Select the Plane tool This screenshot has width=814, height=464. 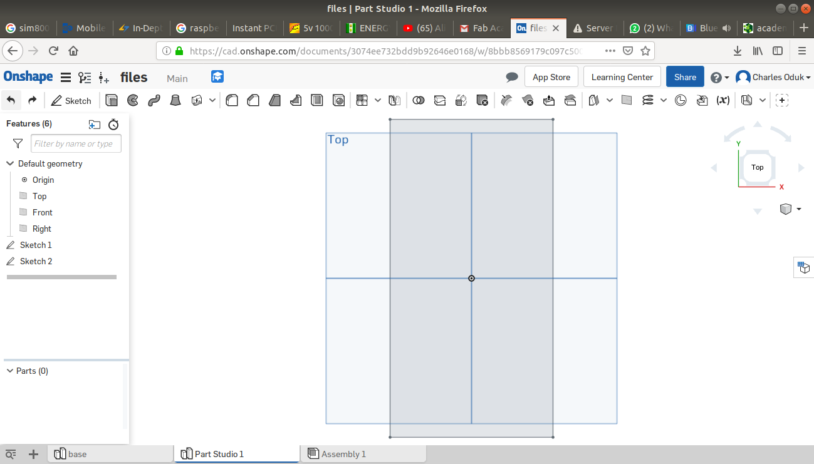click(x=627, y=100)
